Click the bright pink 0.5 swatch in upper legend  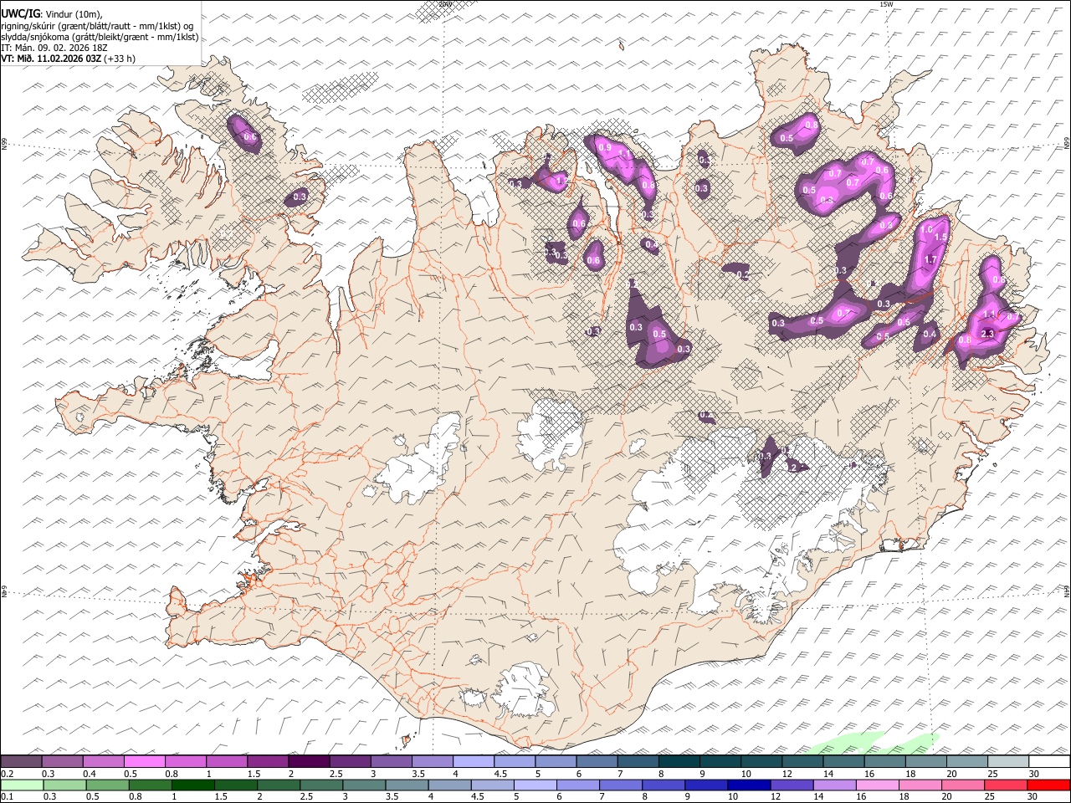(144, 761)
